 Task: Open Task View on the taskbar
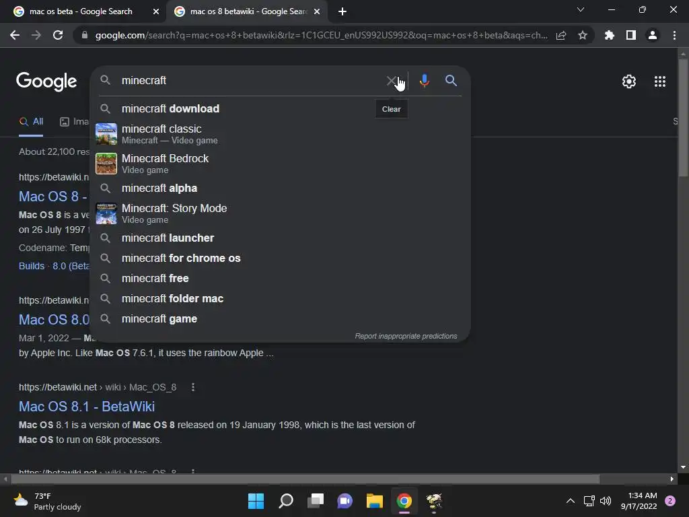316,501
